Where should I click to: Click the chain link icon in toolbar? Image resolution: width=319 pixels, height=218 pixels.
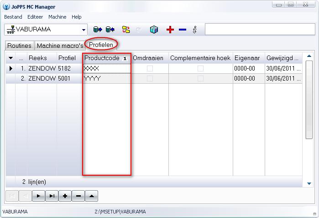[195, 30]
